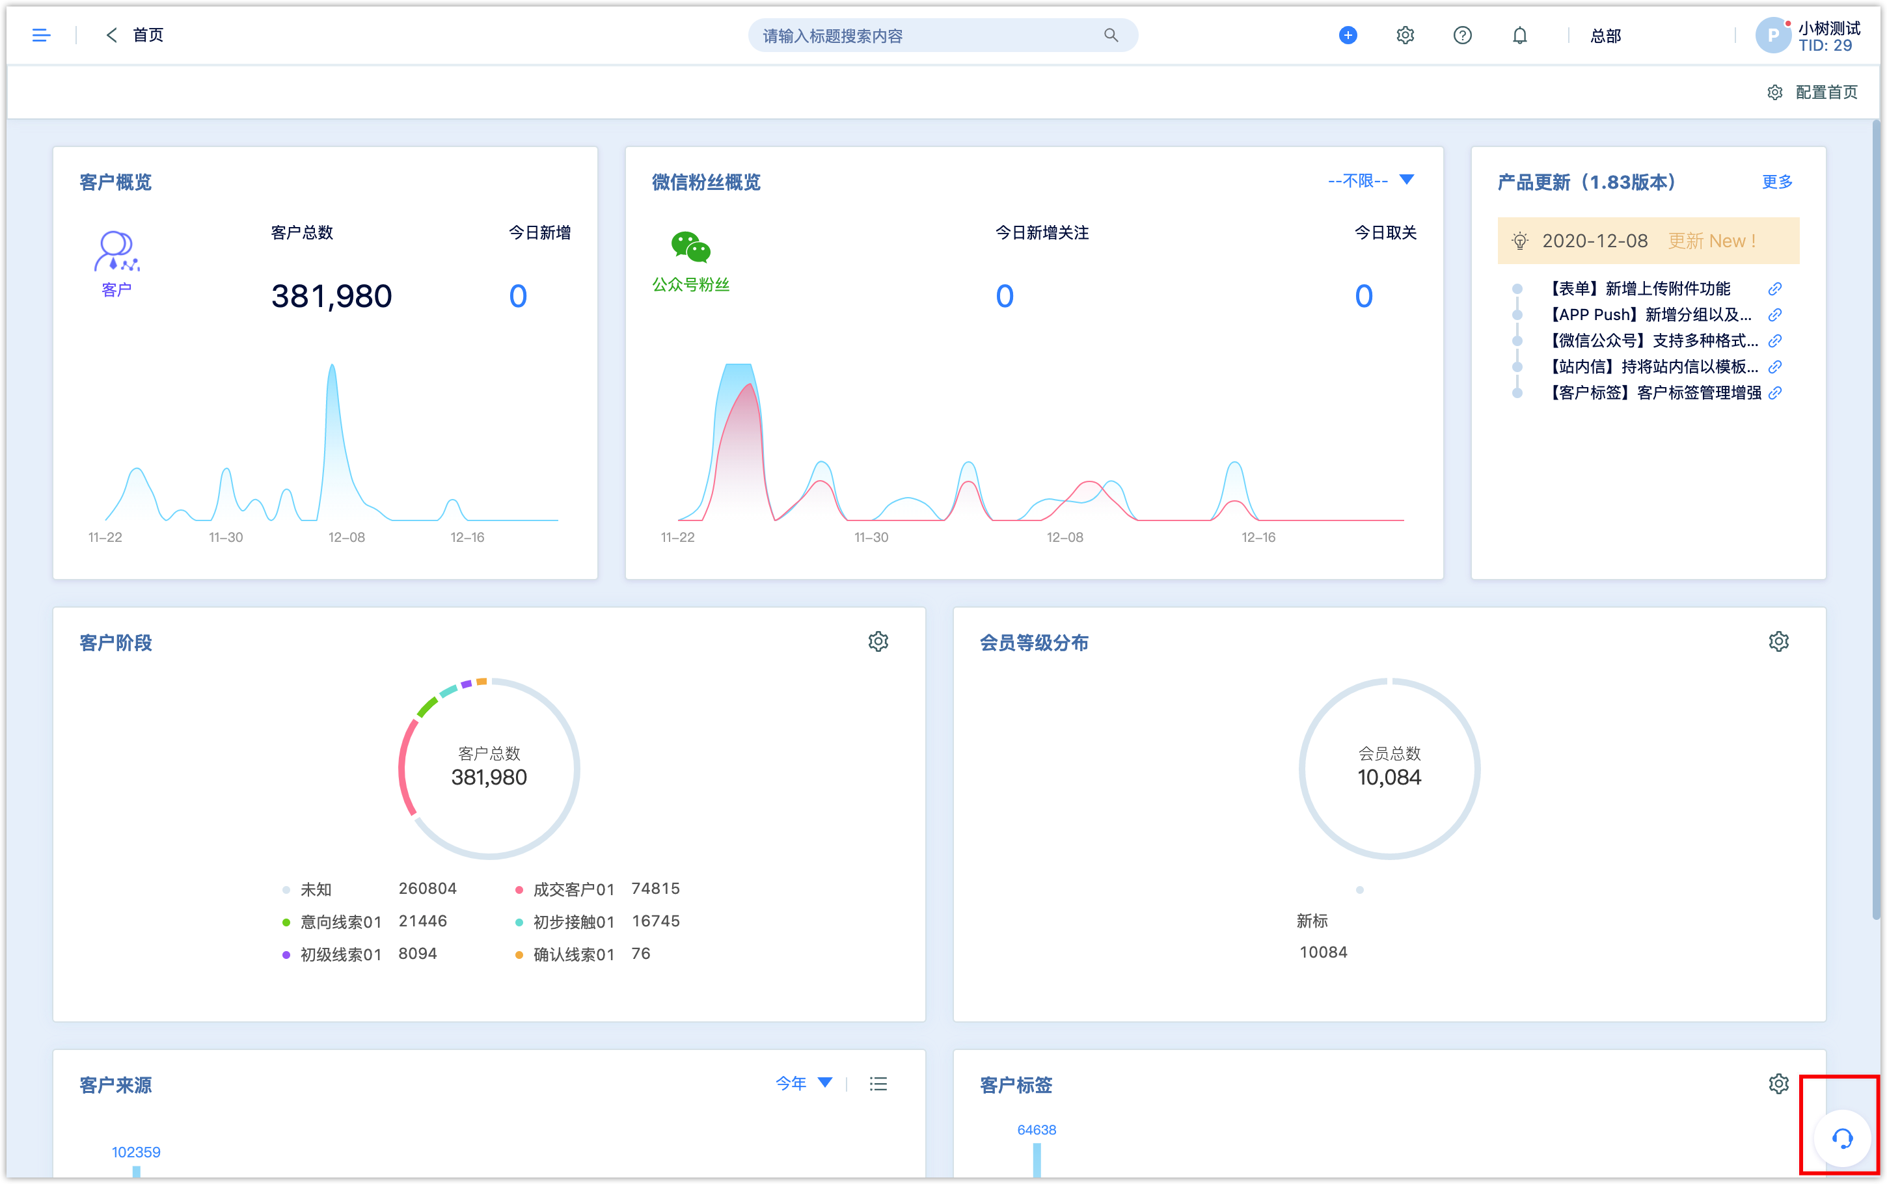The width and height of the screenshot is (1887, 1184).
Task: Click the blue plus add button
Action: click(1348, 35)
